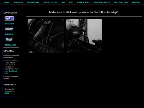The width and height of the screenshot is (144, 108).
Task: Open the Website Chat link
Action: tap(10, 45)
